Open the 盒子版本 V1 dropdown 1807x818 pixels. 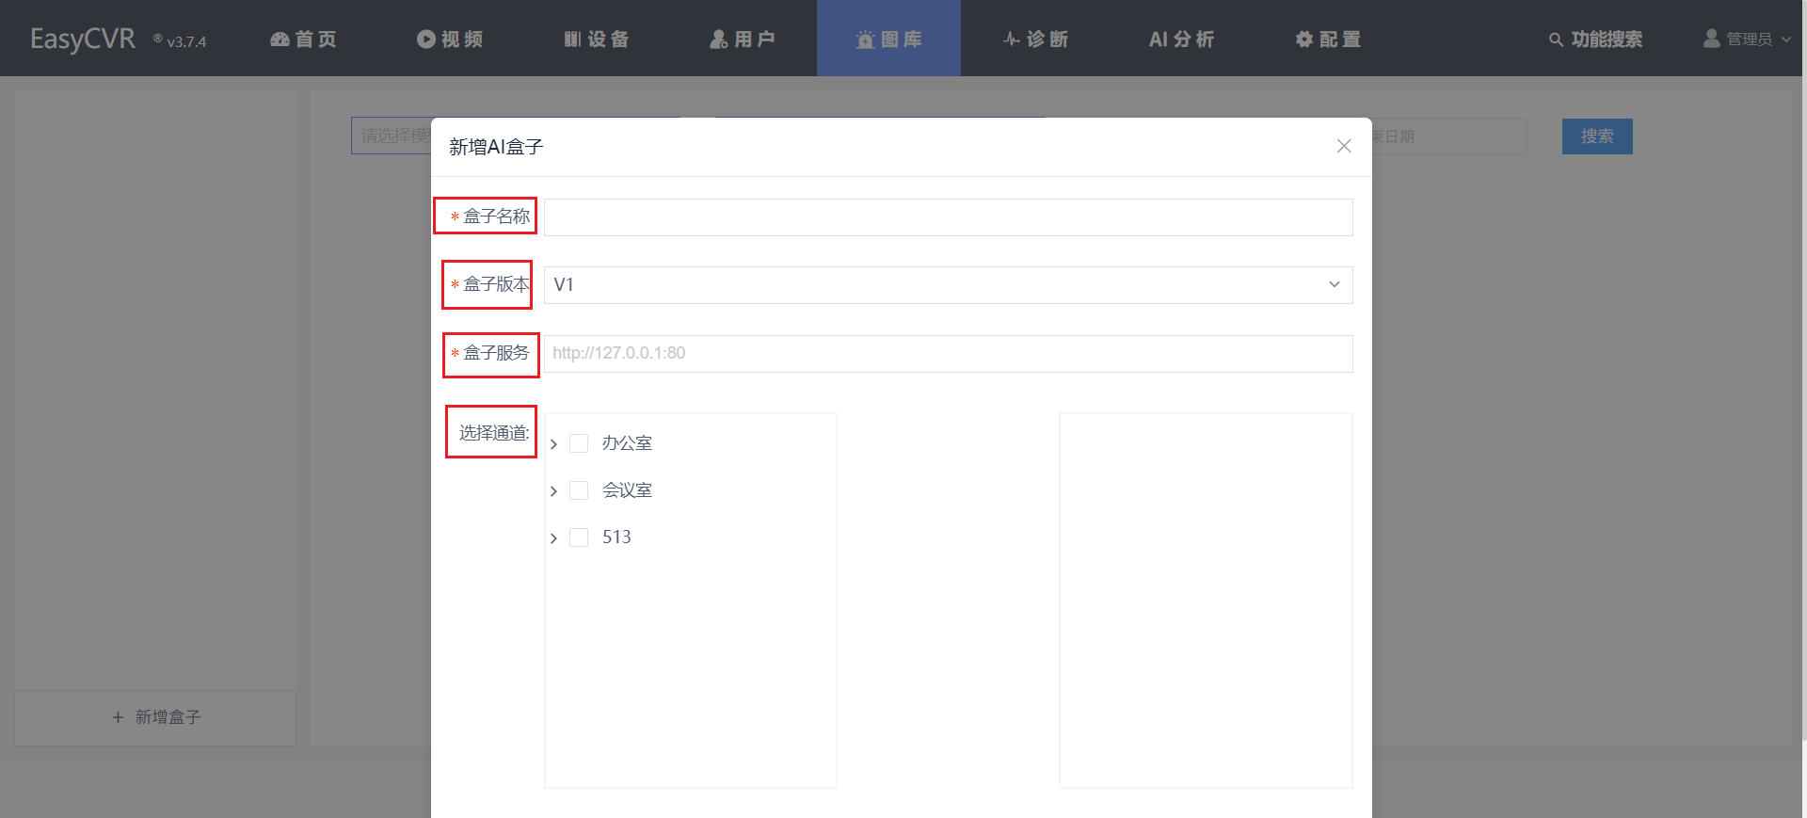coord(948,285)
